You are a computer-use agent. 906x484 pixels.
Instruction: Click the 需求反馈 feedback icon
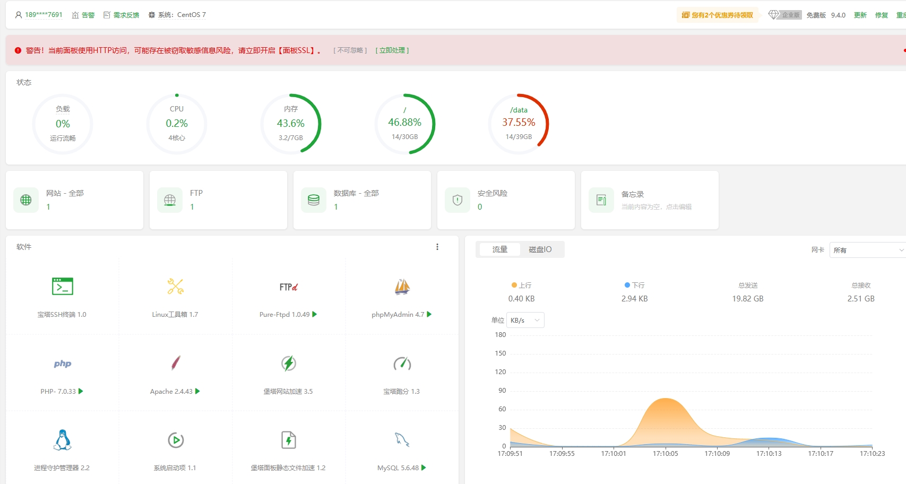(x=107, y=15)
